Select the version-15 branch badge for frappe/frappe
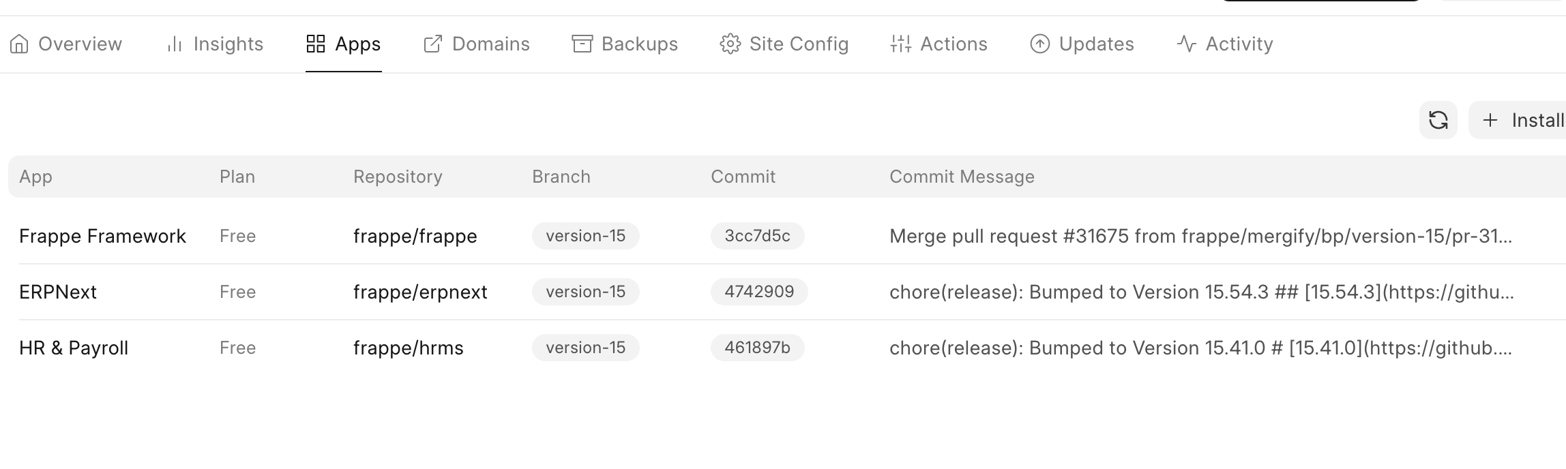Screen dimensions: 1566x469 585,236
